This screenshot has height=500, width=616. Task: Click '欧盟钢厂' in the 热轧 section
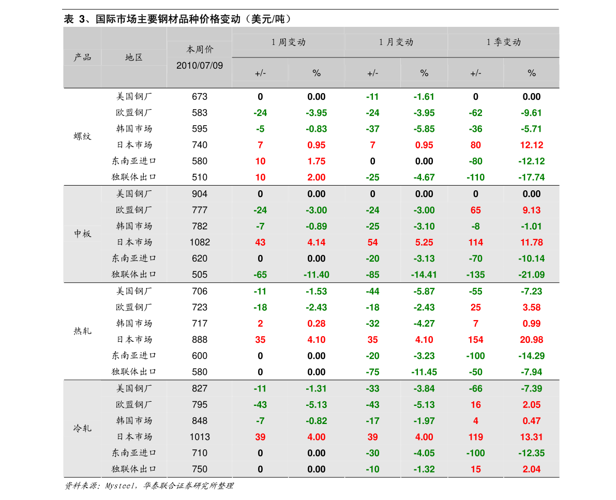pyautogui.click(x=133, y=307)
